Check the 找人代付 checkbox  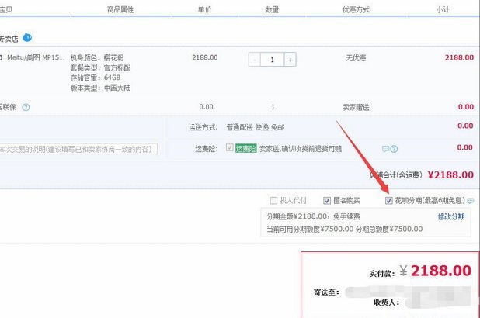coord(273,201)
